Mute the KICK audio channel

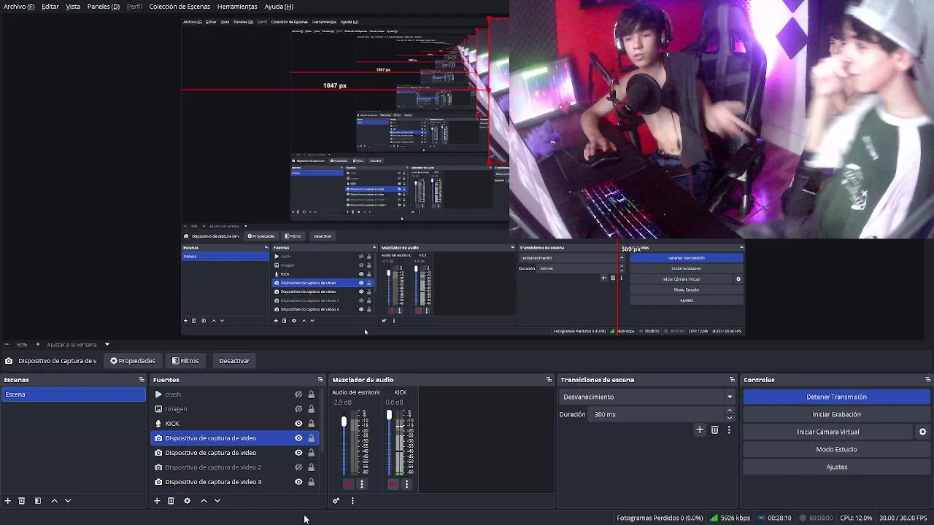(394, 484)
